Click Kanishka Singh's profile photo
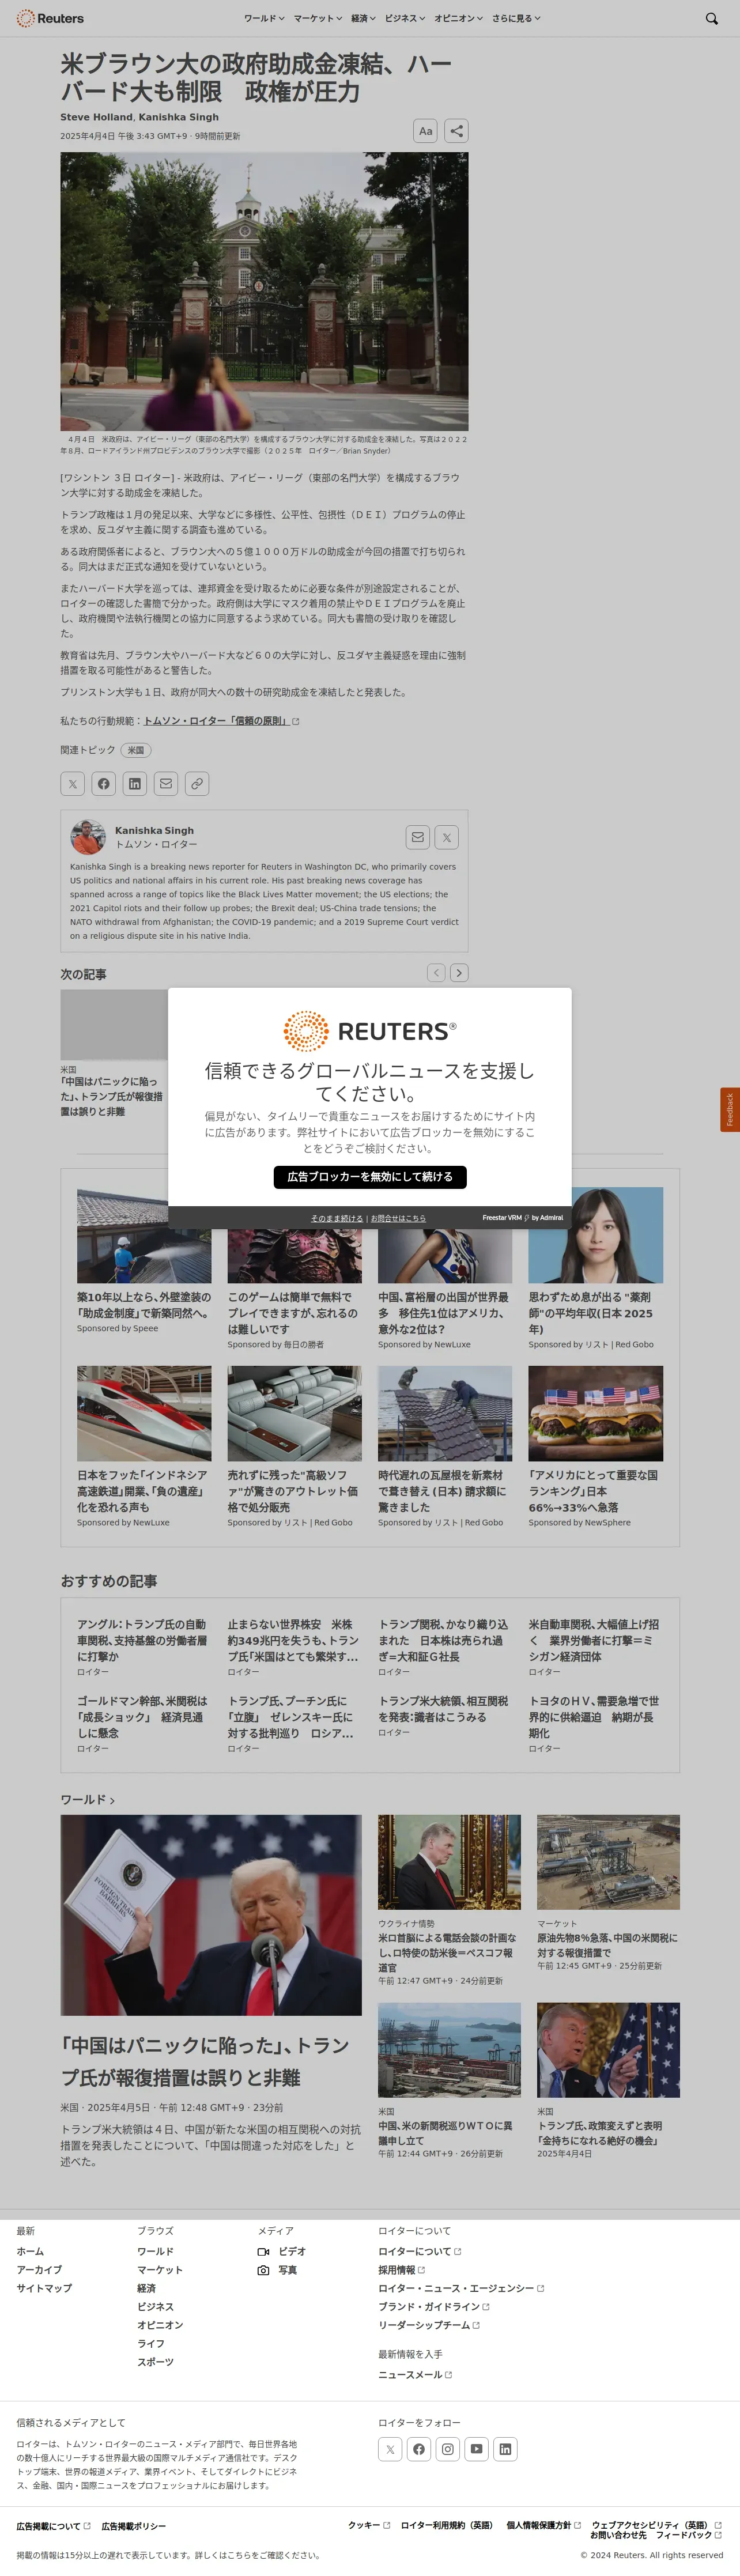The image size is (740, 2576). point(88,836)
